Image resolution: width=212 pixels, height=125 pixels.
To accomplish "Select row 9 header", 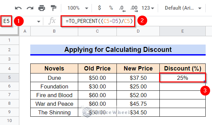I will pos(9,112).
